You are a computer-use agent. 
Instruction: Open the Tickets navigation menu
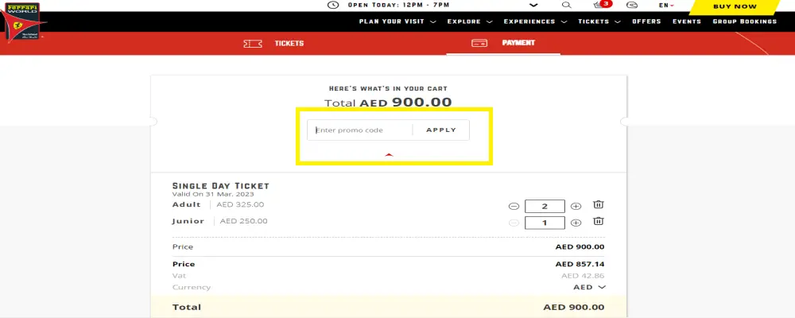pyautogui.click(x=599, y=21)
